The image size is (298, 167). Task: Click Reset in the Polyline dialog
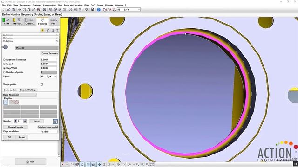(x=22, y=137)
